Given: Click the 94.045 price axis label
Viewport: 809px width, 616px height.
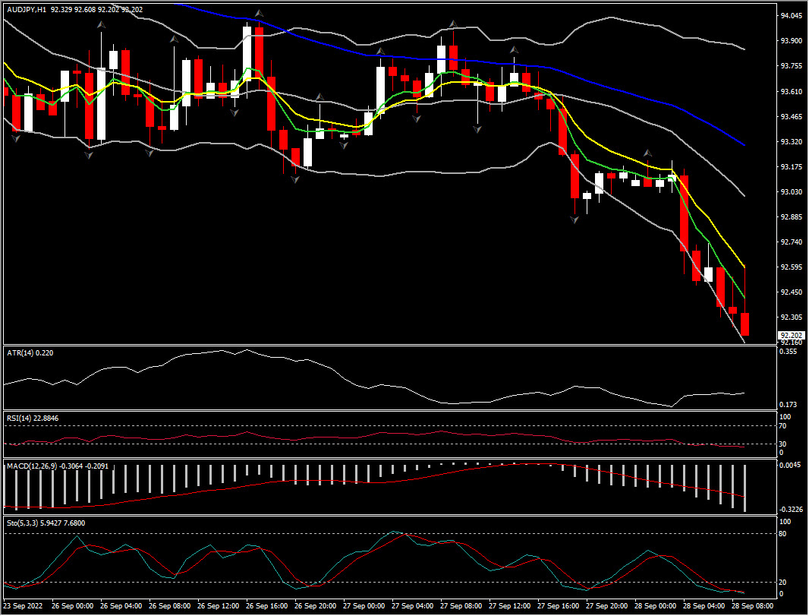Looking at the screenshot, I should [791, 15].
